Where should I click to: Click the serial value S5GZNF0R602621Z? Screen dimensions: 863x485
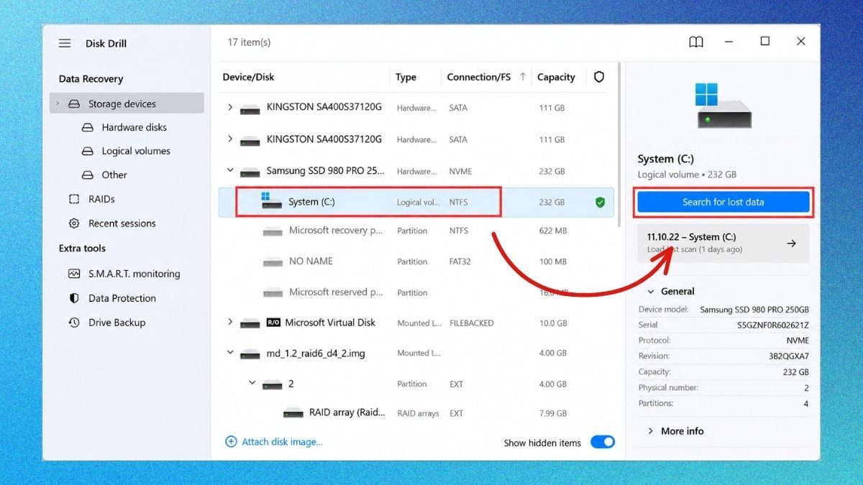(773, 325)
